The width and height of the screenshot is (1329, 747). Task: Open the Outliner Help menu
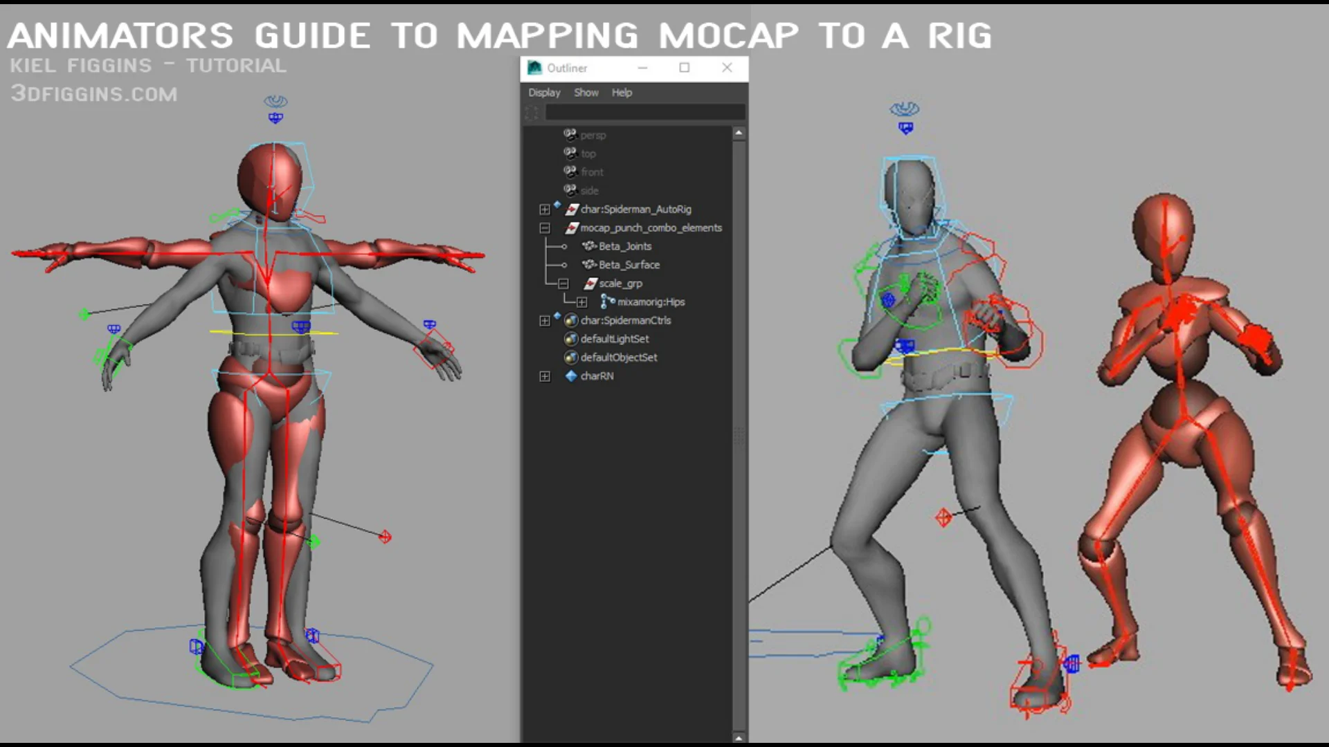point(622,93)
